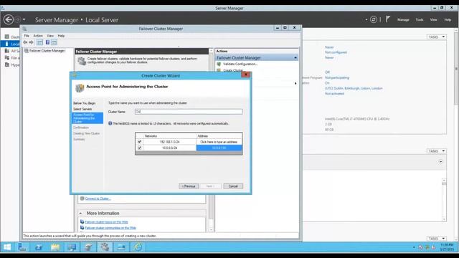This screenshot has height=258, width=459.
Task: Click the File and Storage Services sidebar icon
Action: click(x=7, y=58)
